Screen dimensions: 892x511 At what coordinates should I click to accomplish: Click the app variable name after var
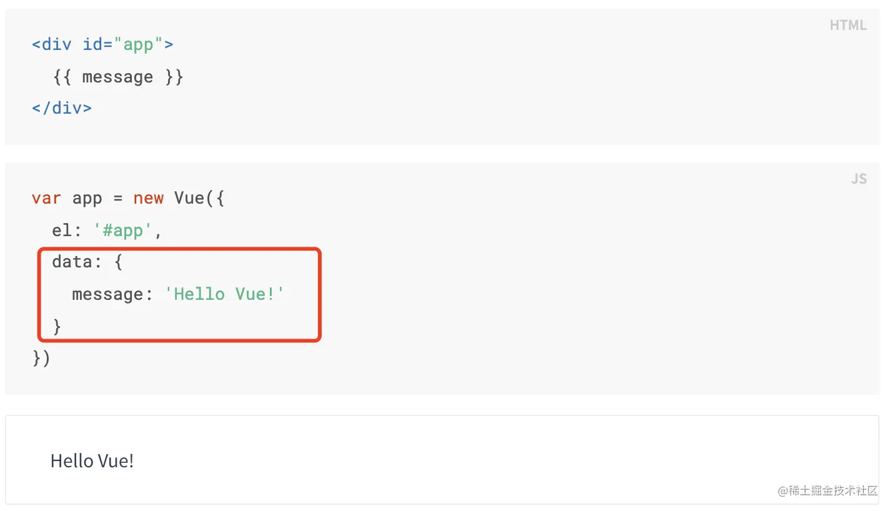(87, 198)
